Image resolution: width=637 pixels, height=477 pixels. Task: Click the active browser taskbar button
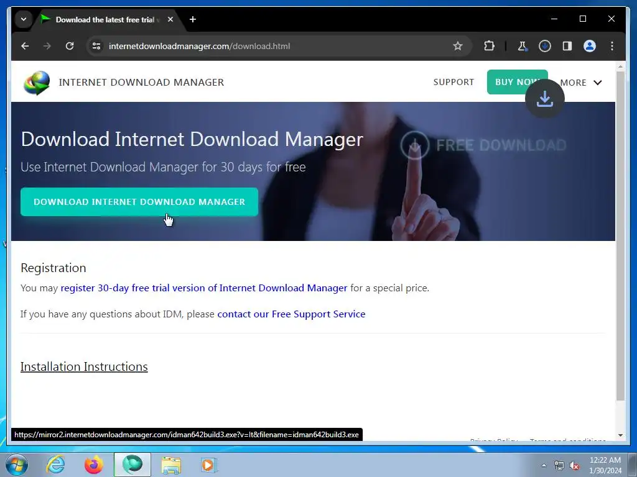coord(133,465)
